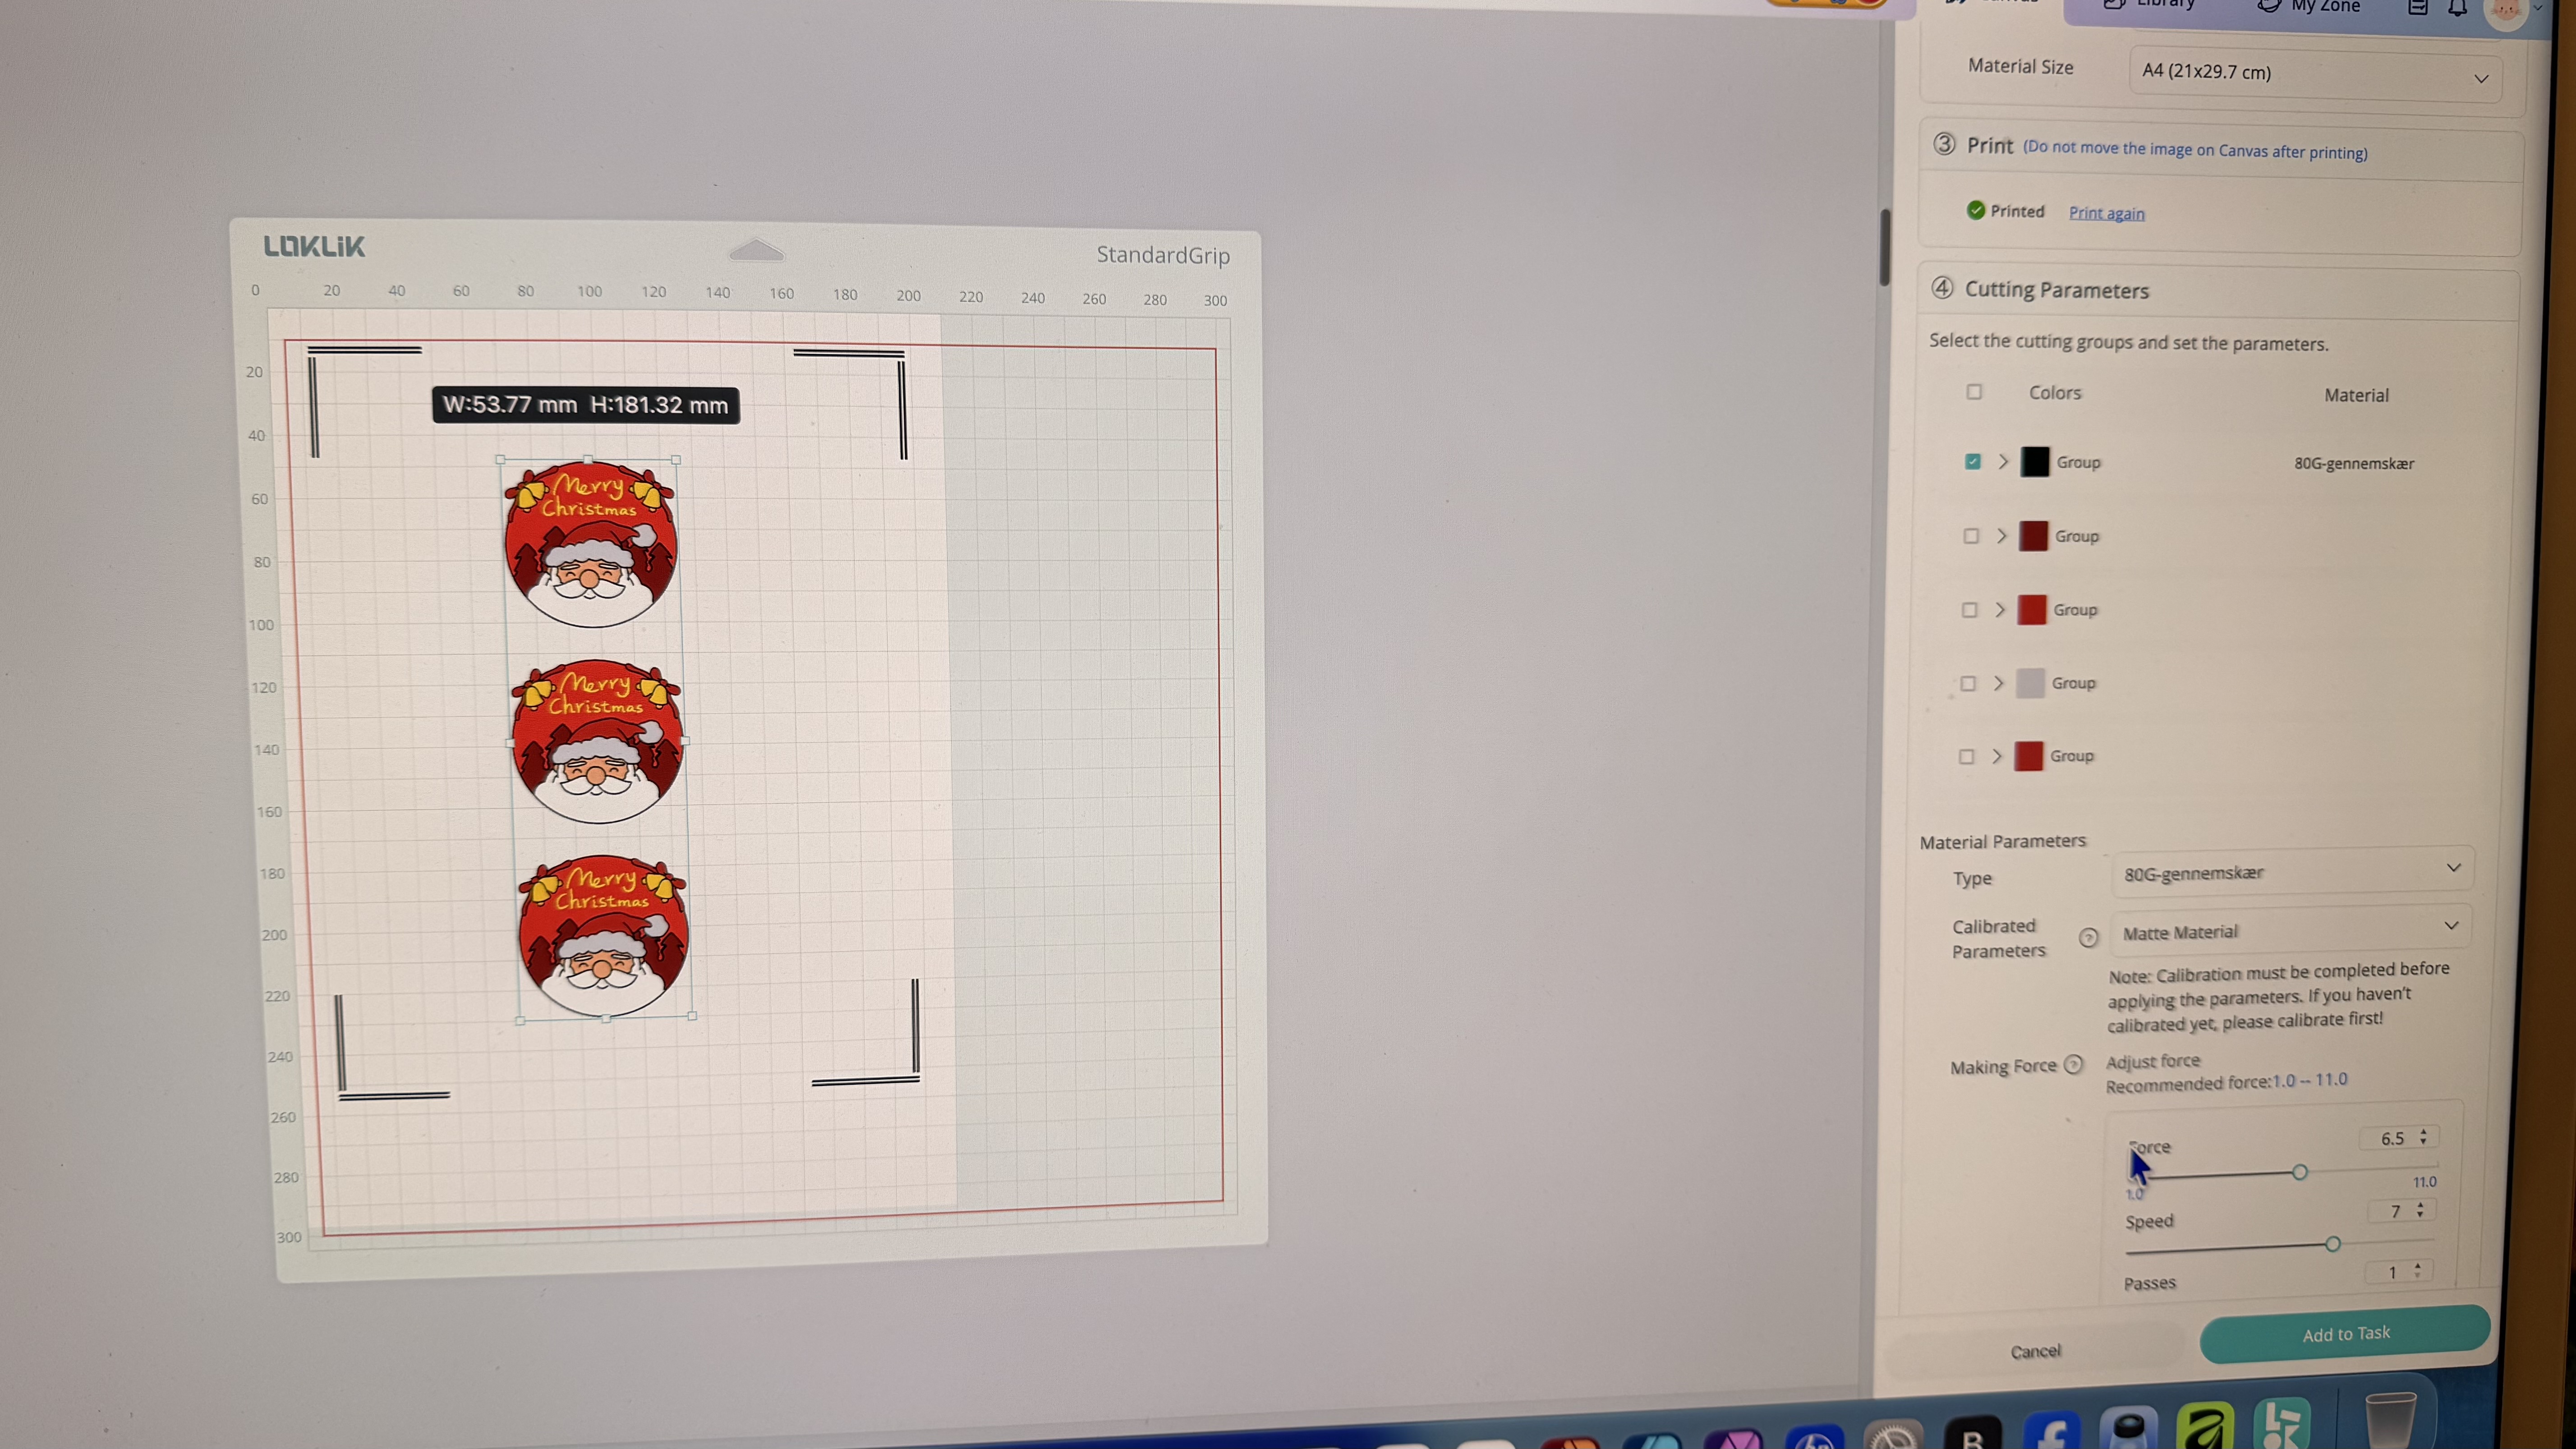Screen dimensions: 2576x1449
Task: Click the cat profile avatar
Action: [2505, 10]
